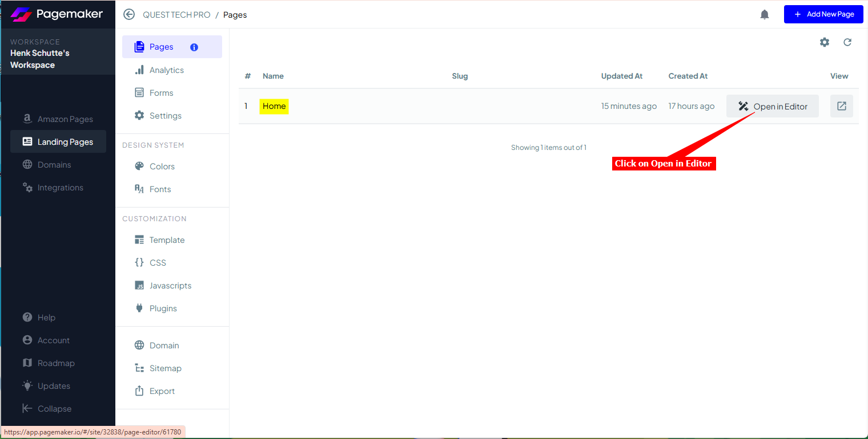Click the CUSTOMIZATION section heading
868x439 pixels.
154,219
